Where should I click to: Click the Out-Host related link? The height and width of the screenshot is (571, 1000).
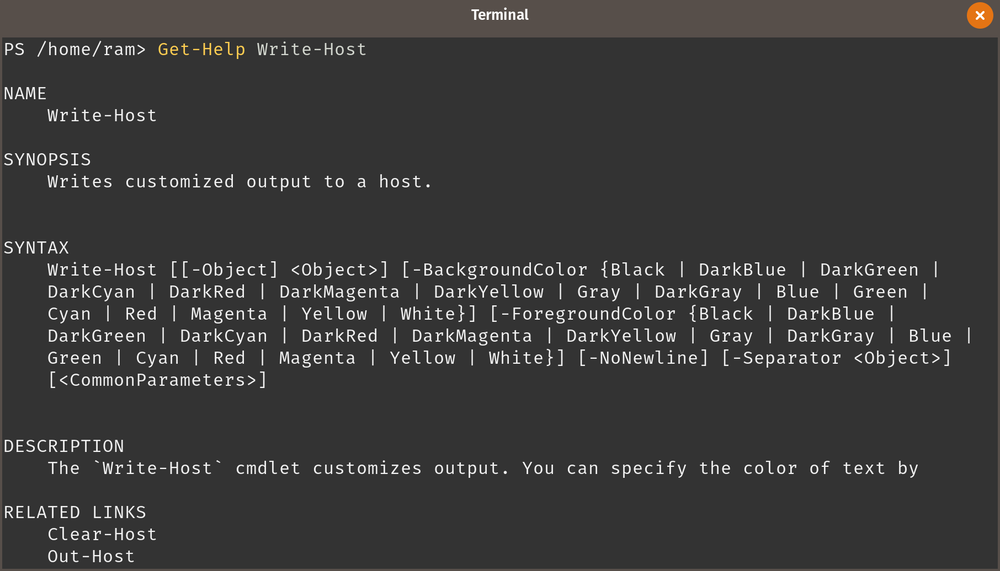[91, 557]
